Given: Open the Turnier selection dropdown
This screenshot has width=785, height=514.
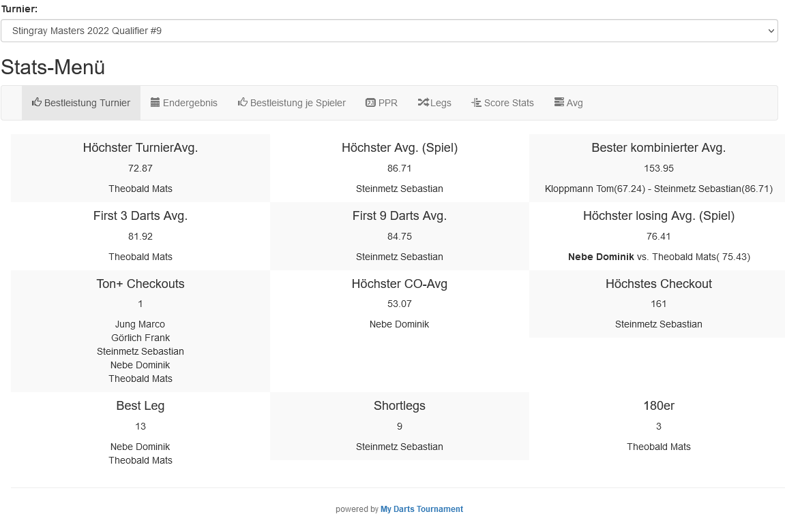Looking at the screenshot, I should (x=389, y=31).
